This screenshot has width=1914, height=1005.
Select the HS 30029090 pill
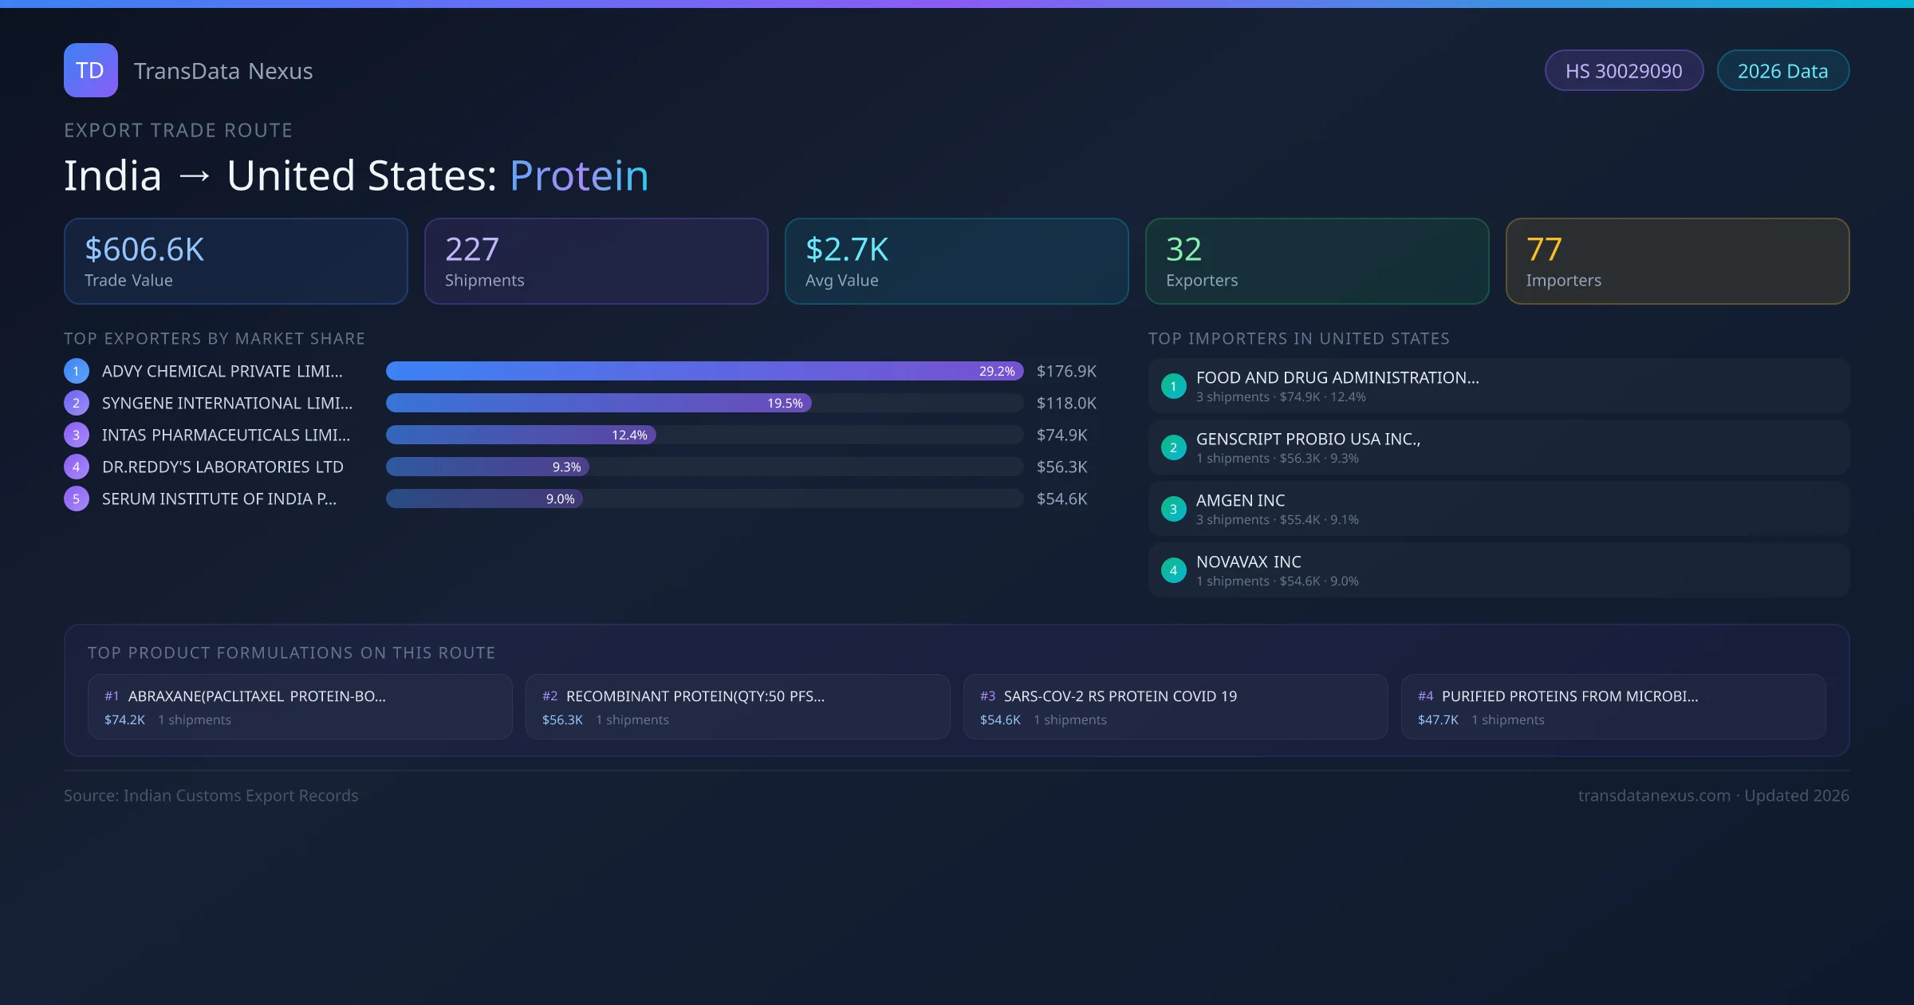click(x=1624, y=71)
